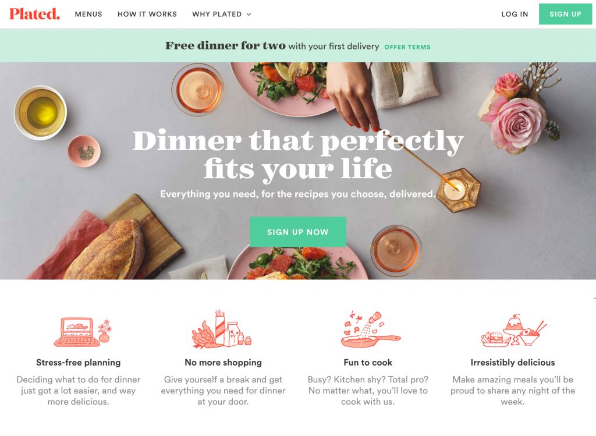Click the hero headline Dinner that perfectly fits
Viewport: 596px width, 436px height.
[x=298, y=154]
